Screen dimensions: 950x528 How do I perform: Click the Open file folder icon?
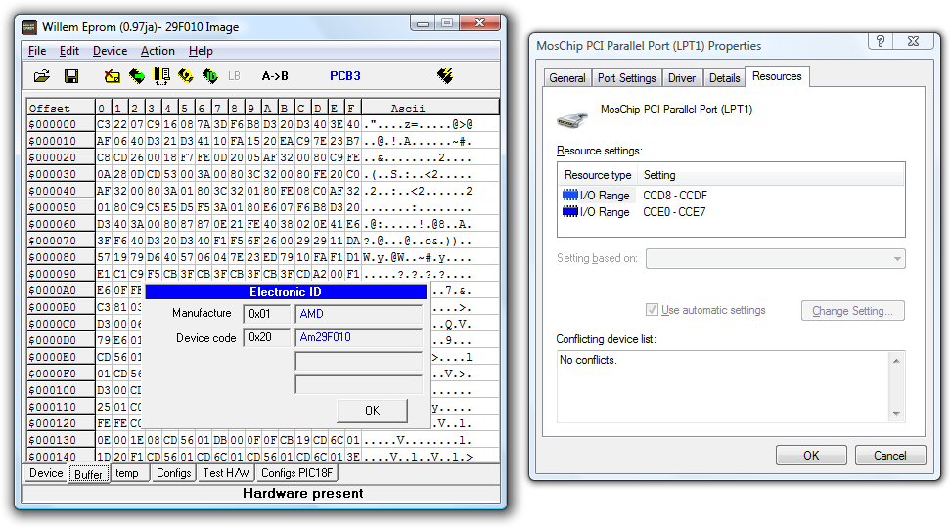click(x=42, y=76)
